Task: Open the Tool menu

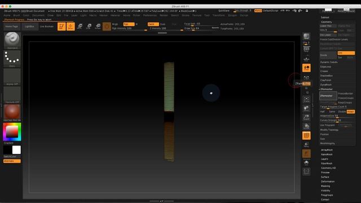Action: (207, 15)
